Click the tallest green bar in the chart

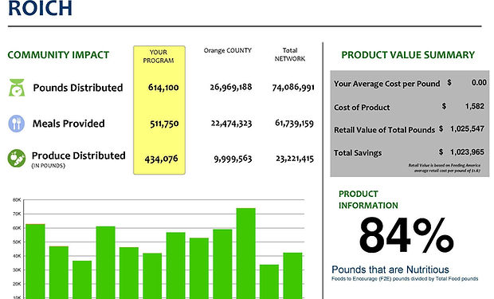(x=245, y=254)
